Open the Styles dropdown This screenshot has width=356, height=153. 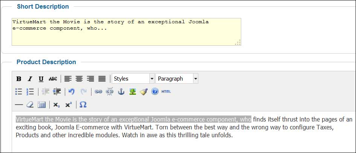point(133,78)
